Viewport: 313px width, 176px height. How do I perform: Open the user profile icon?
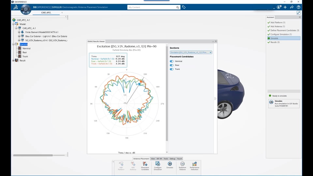coord(279,7)
